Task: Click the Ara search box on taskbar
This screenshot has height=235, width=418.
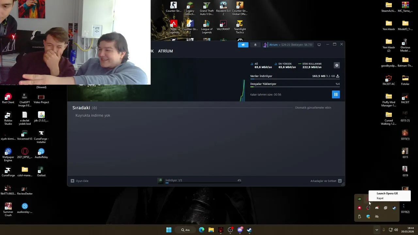Action: point(186,230)
